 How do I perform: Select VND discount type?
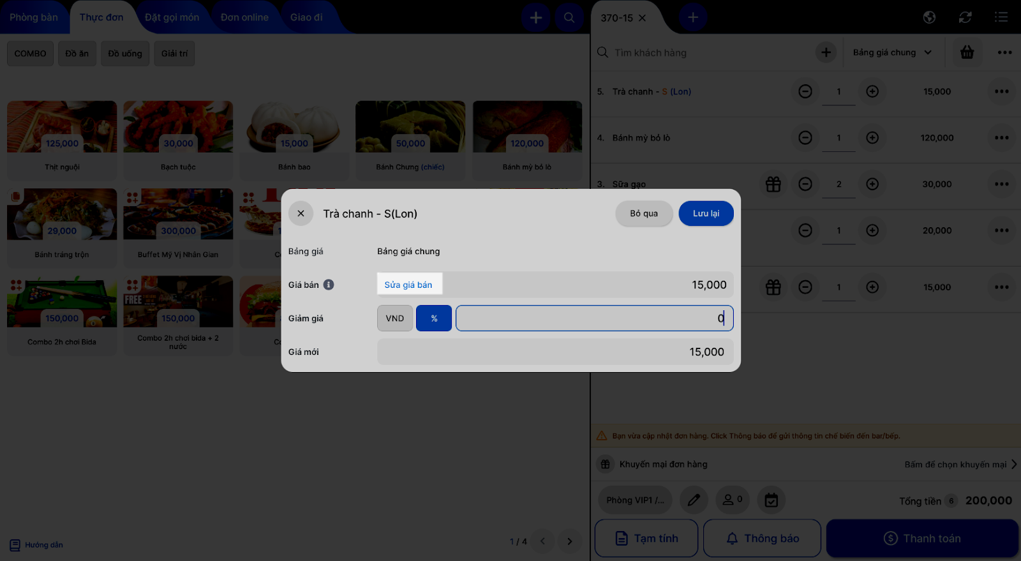395,318
